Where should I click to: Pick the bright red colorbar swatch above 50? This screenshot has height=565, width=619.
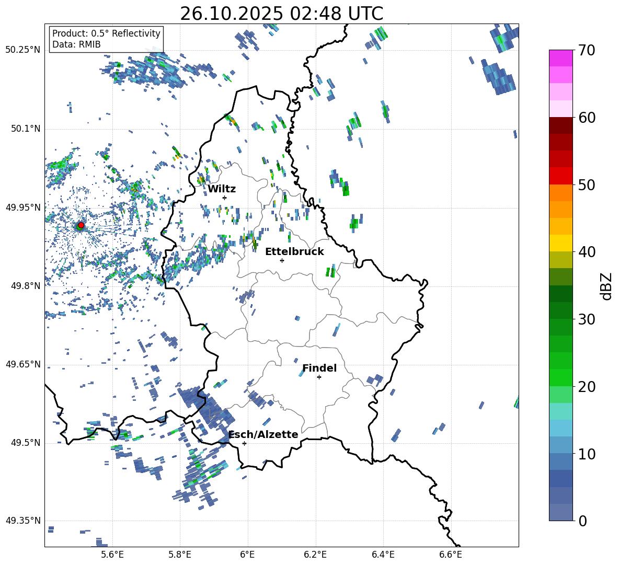561,176
